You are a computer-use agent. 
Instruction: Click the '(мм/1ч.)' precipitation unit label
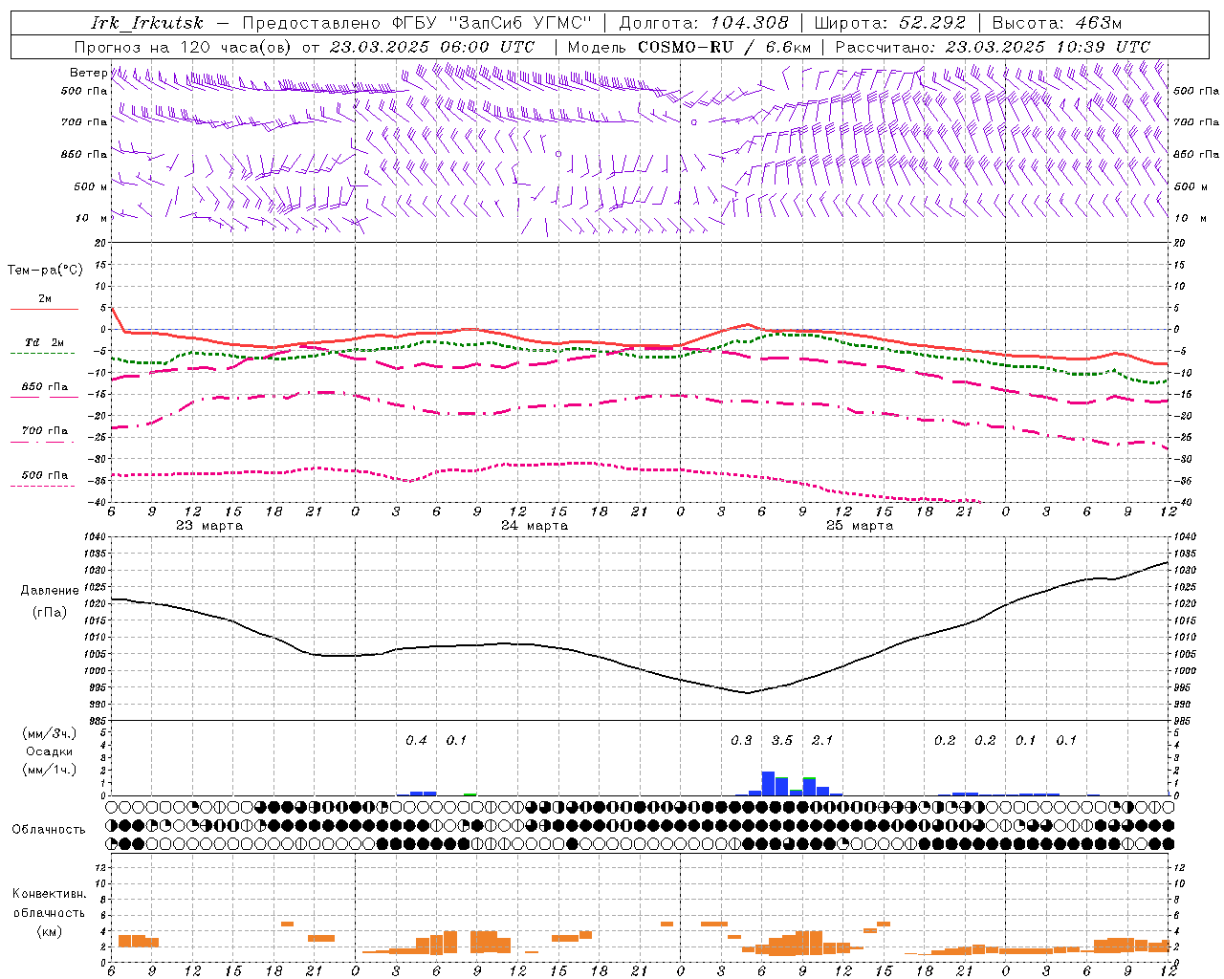(x=50, y=770)
